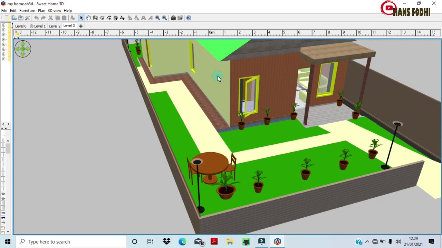Open Microsoft Edge from the taskbar
This screenshot has width=442, height=248.
click(182, 242)
